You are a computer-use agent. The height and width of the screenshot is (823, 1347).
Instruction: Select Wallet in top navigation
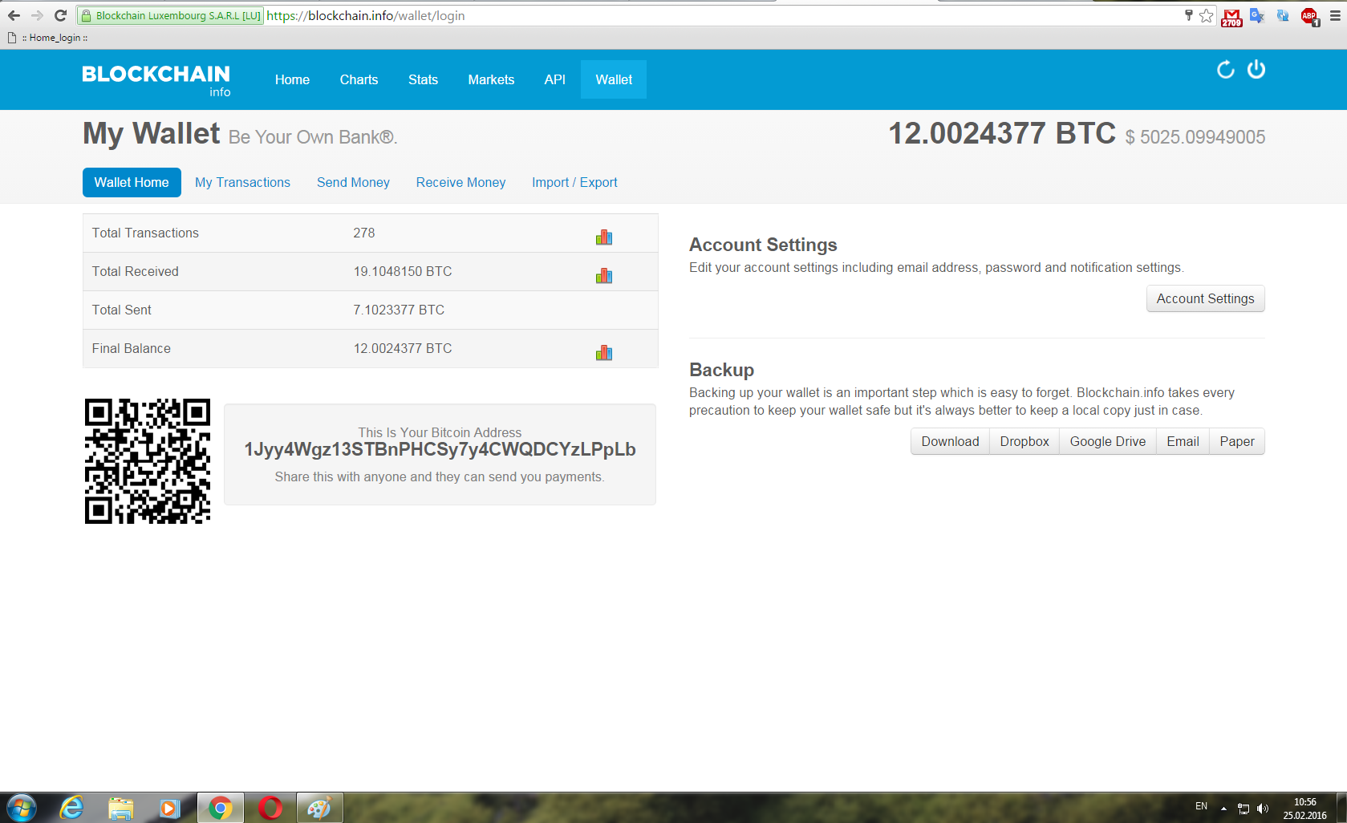[614, 79]
